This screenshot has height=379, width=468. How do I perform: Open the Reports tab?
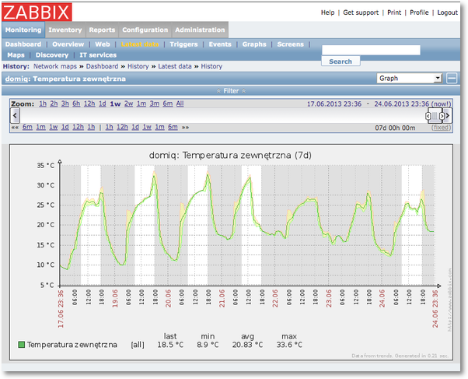tap(102, 30)
